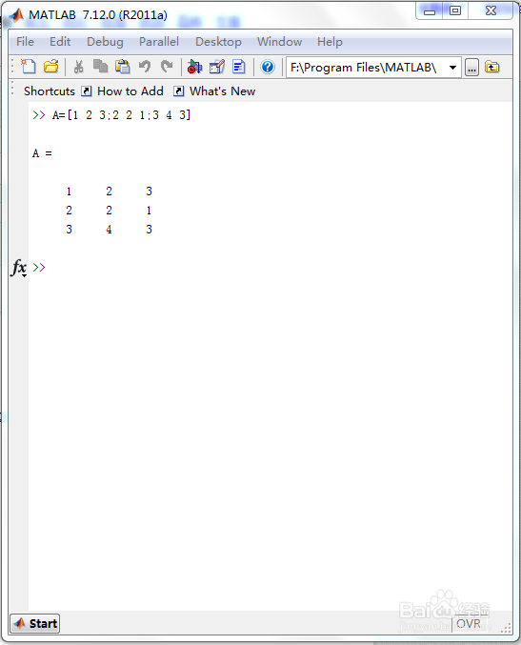The height and width of the screenshot is (645, 521).
Task: Click the 'A =' output text
Action: coord(42,153)
